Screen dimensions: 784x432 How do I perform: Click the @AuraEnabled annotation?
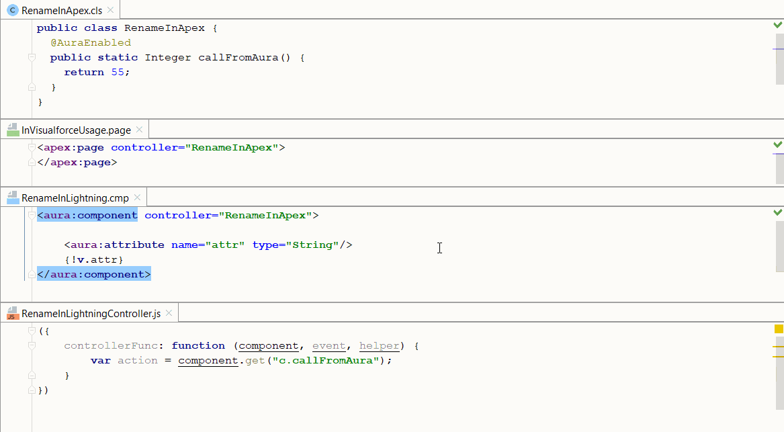91,42
